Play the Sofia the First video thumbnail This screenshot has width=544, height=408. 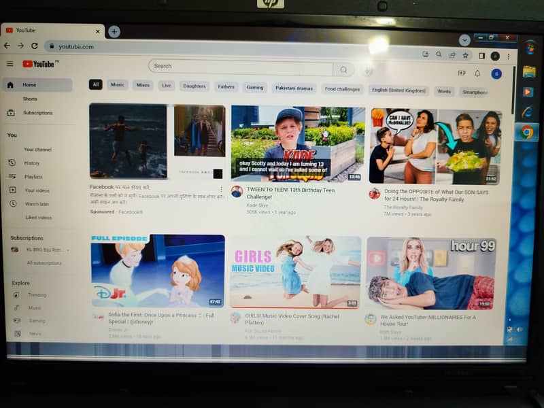pyautogui.click(x=158, y=271)
